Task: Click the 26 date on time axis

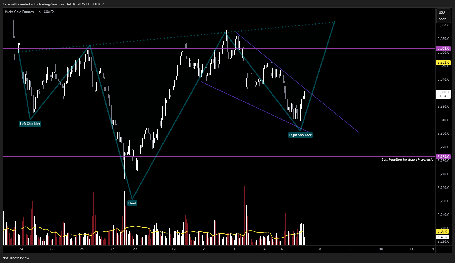Action: point(82,249)
